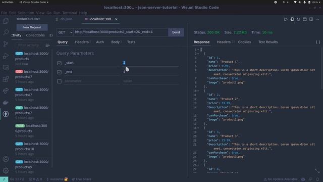This screenshot has width=323, height=182.
Task: Open the More Actions ellipsis menu
Action: point(317,19)
